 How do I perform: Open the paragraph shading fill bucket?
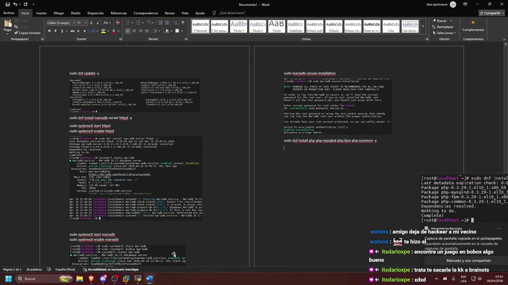click(x=167, y=31)
